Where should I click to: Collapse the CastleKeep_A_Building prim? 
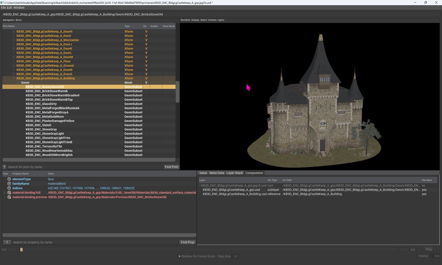pyautogui.click(x=14, y=78)
